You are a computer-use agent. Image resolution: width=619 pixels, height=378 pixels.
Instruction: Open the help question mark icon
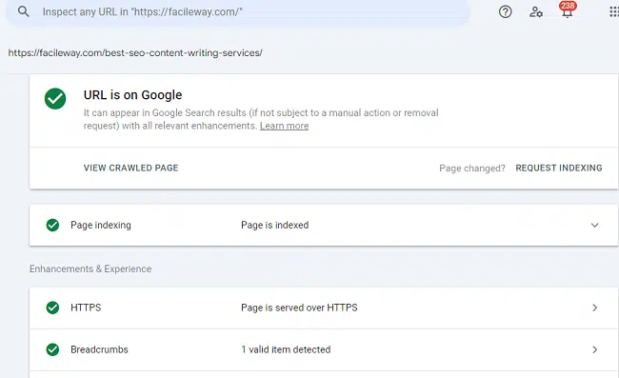click(505, 11)
